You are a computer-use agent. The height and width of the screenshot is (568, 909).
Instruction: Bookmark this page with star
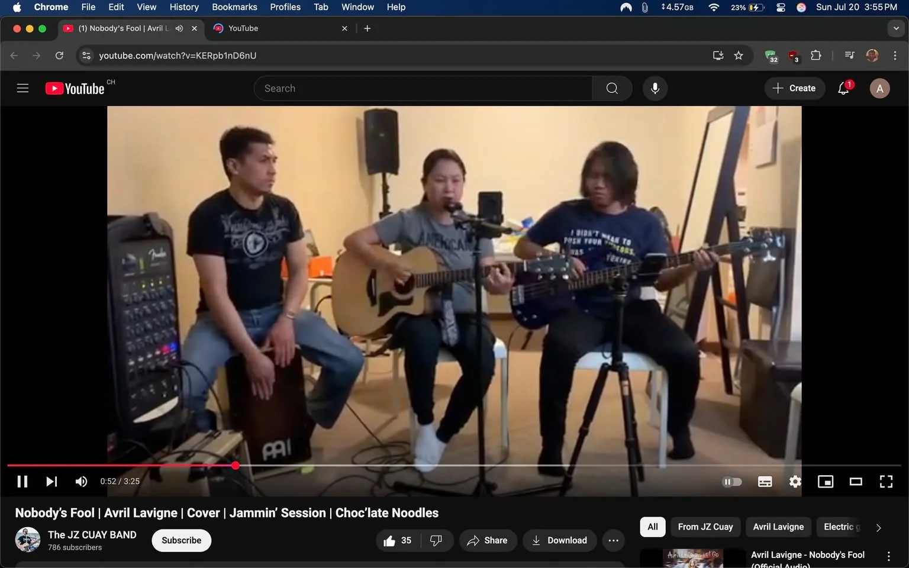tap(739, 55)
